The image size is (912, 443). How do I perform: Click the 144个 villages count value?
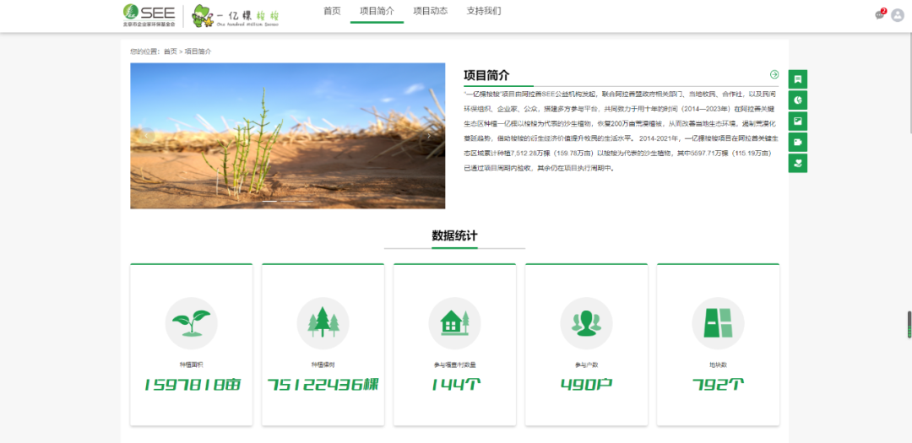(x=455, y=384)
